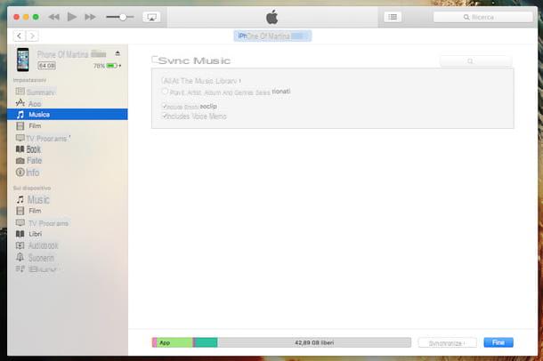Click the last playlist icon on device list
The image size is (543, 361).
point(20,269)
